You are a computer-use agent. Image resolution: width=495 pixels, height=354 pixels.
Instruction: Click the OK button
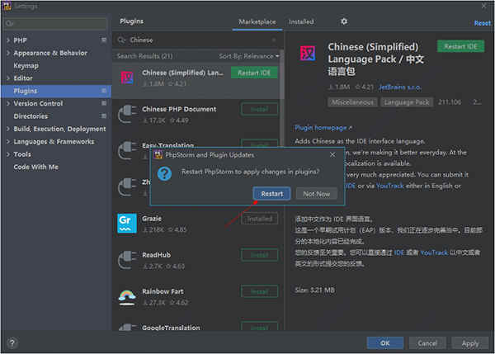click(384, 343)
